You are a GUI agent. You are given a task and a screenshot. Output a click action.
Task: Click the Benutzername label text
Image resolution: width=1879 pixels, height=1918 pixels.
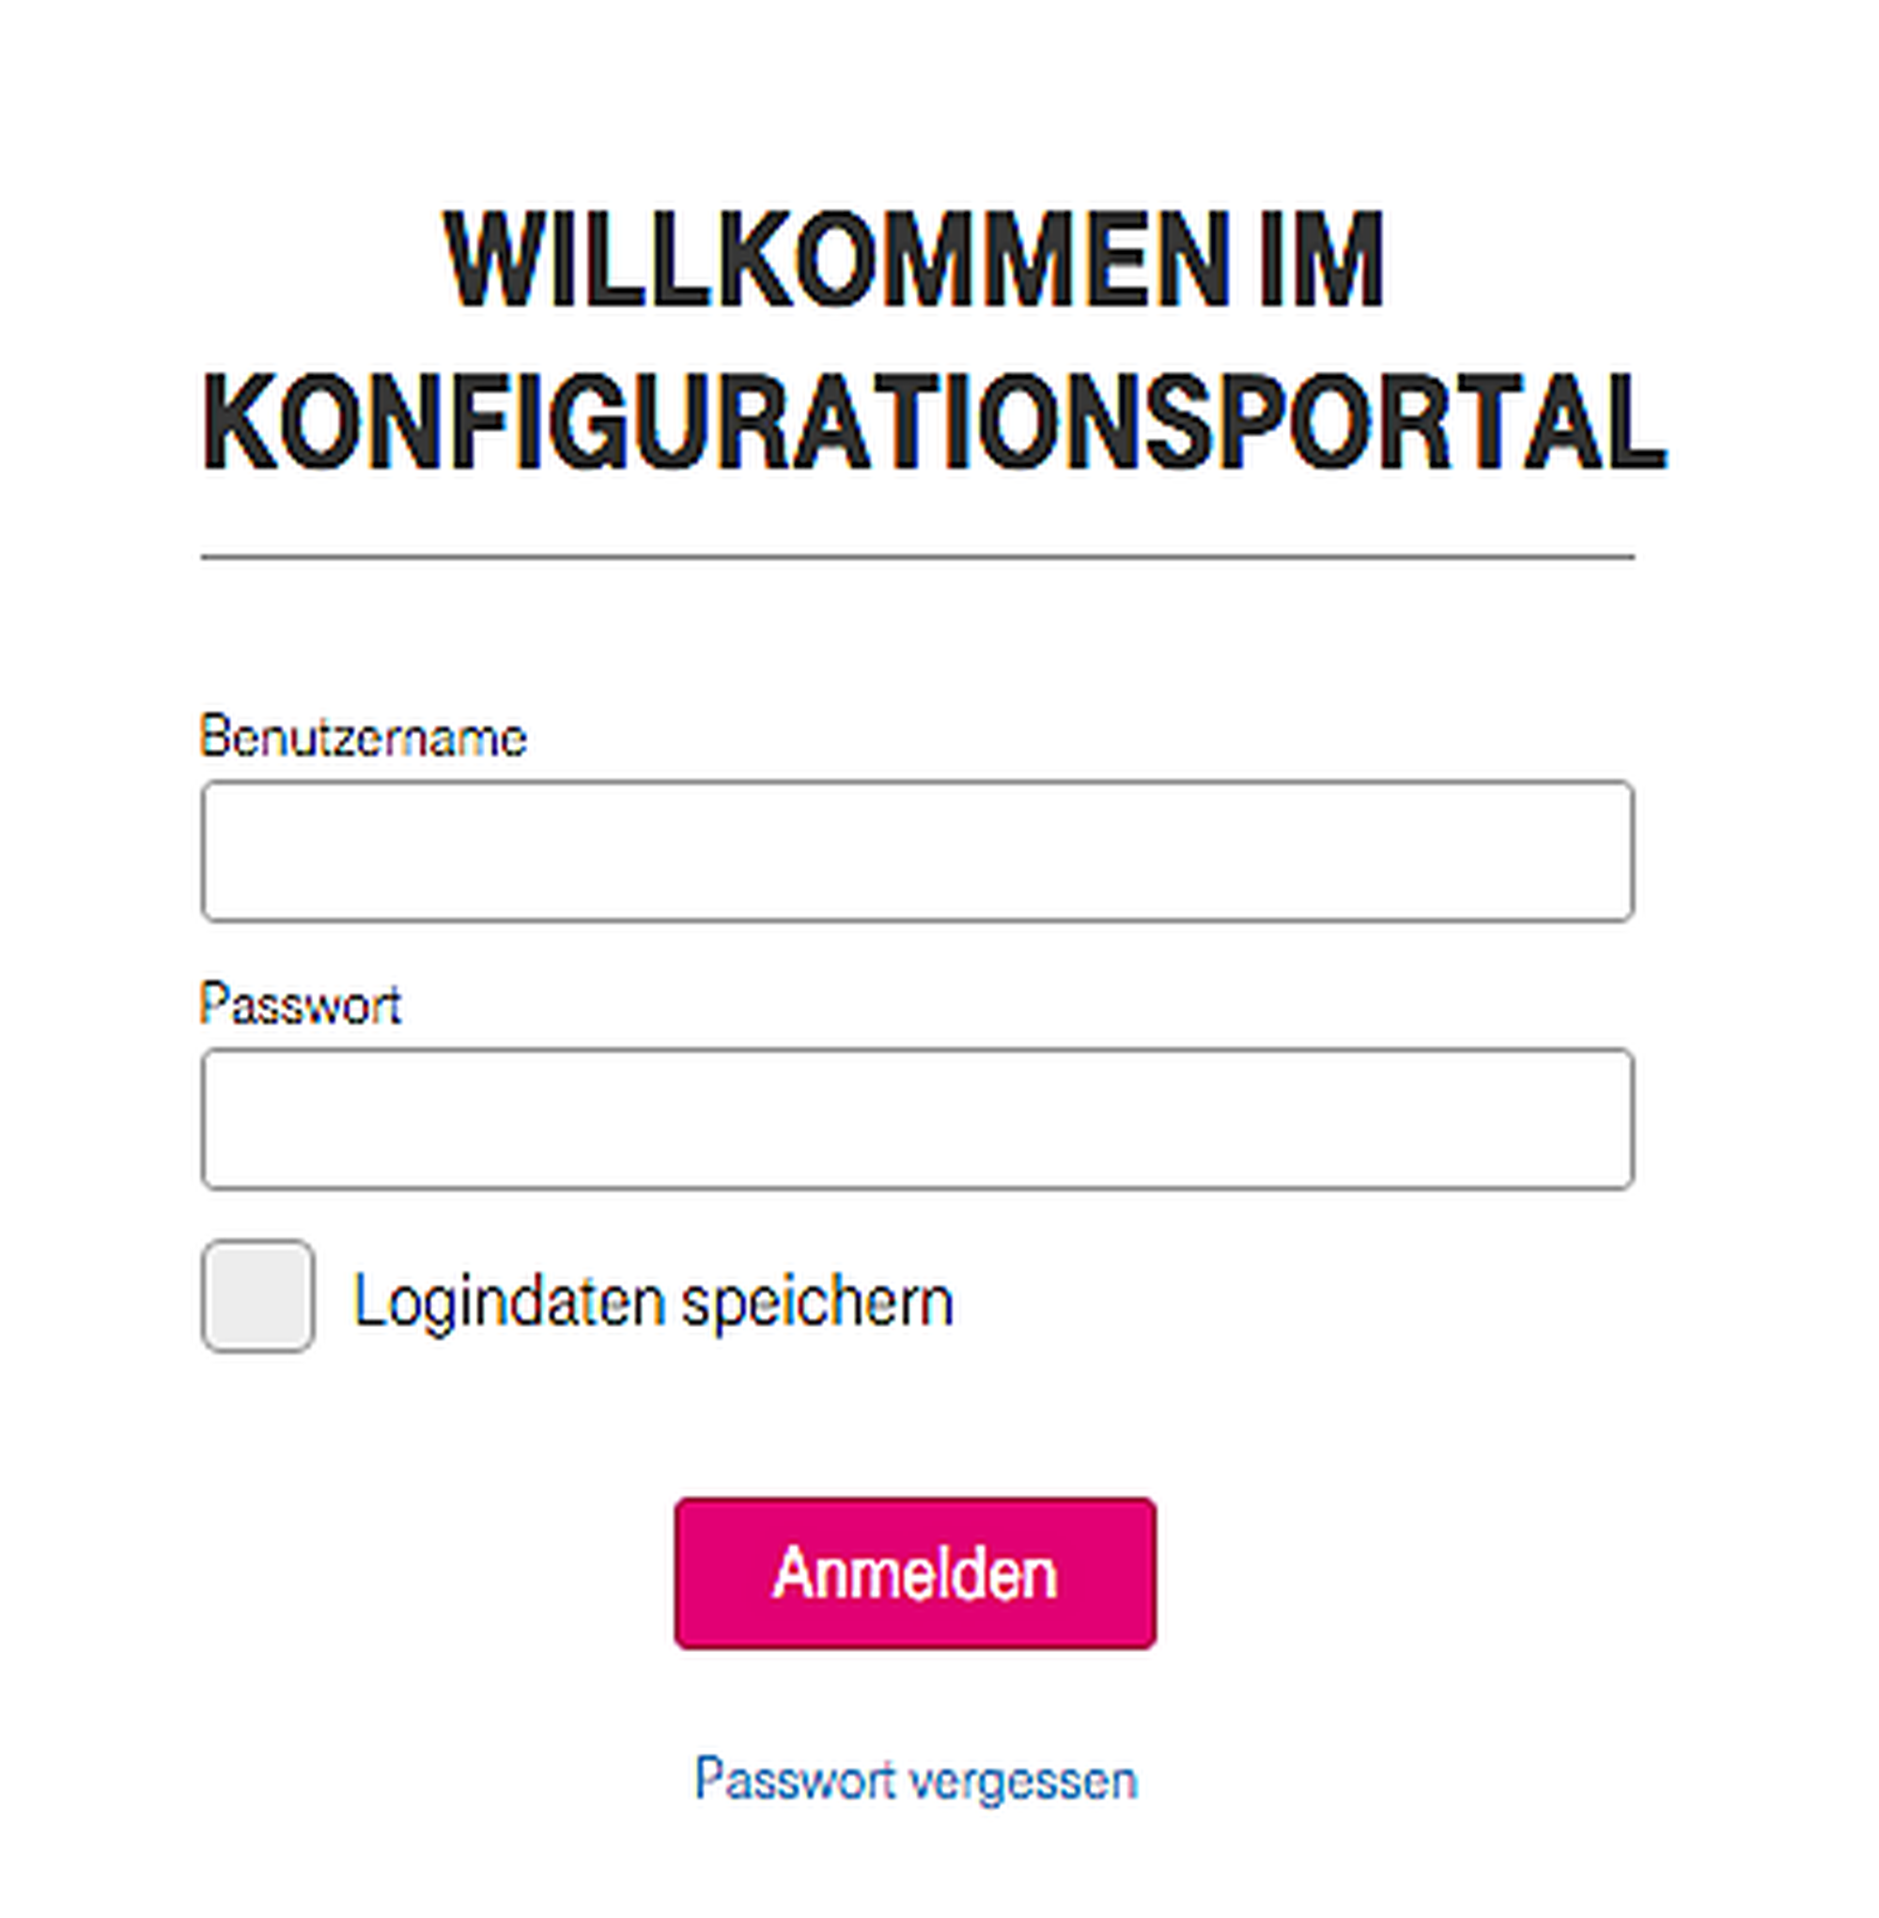tap(364, 738)
